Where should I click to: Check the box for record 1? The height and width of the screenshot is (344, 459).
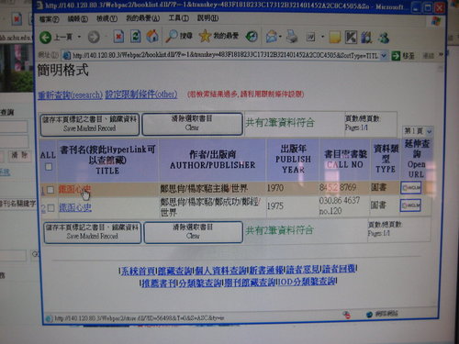coord(50,190)
